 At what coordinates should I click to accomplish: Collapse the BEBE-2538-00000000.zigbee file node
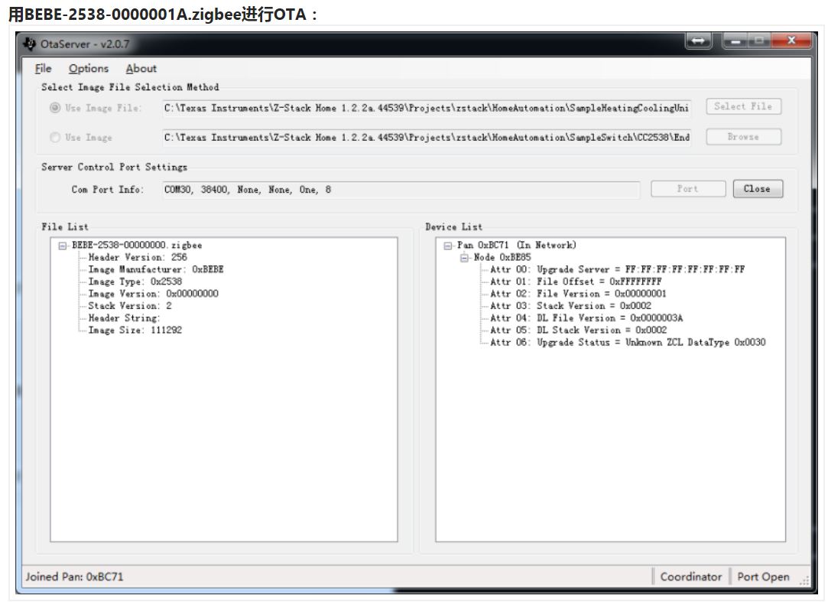63,246
